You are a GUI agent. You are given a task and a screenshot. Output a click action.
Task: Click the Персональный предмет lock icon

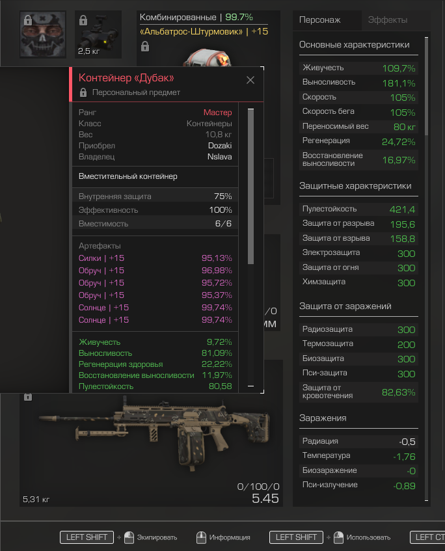[x=83, y=92]
